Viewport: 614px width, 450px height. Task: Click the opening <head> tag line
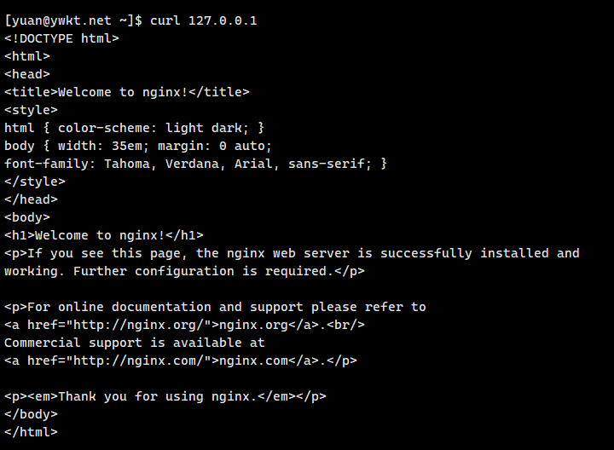(x=27, y=73)
